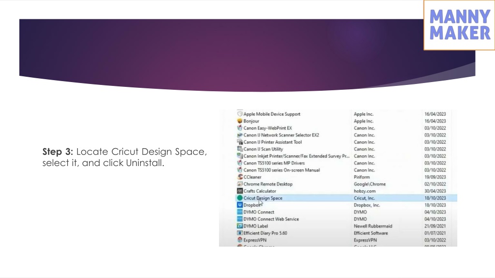The image size is (495, 278).
Task: Click the Bonjour package icon
Action: click(x=240, y=121)
